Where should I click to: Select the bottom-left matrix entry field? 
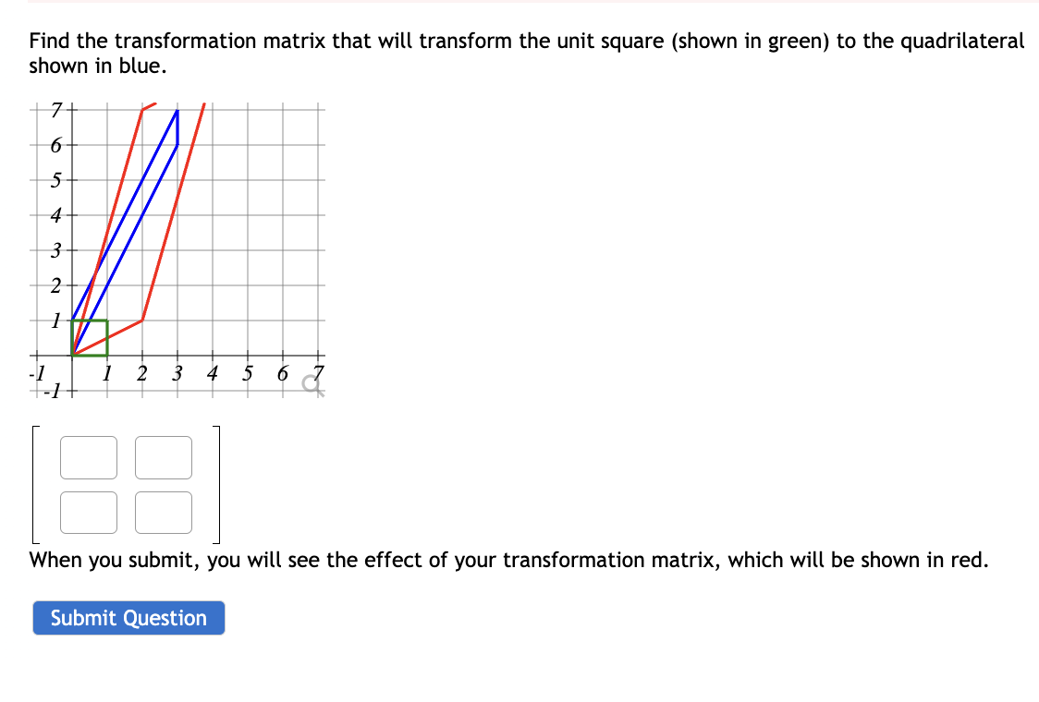click(x=88, y=511)
